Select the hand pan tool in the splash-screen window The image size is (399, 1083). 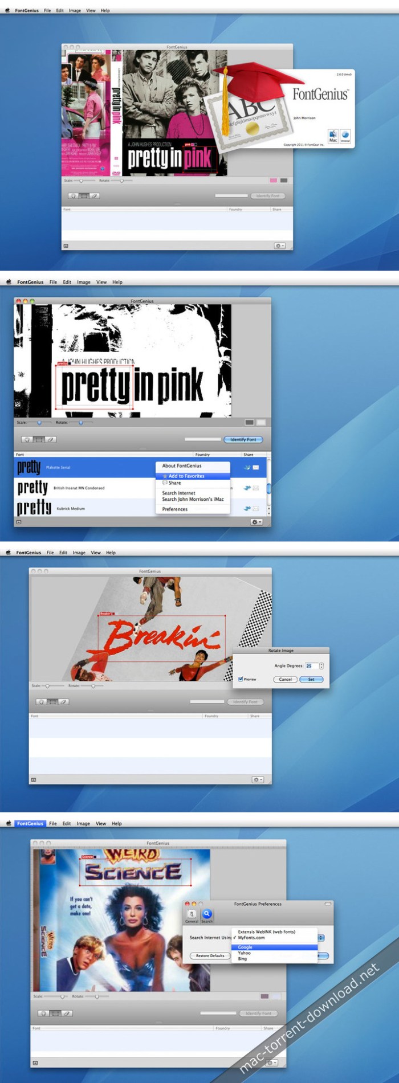(x=73, y=195)
